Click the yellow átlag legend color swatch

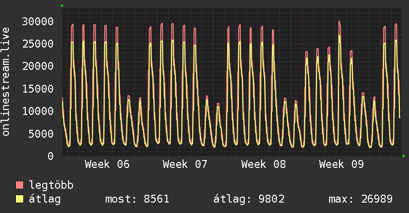[20, 199]
